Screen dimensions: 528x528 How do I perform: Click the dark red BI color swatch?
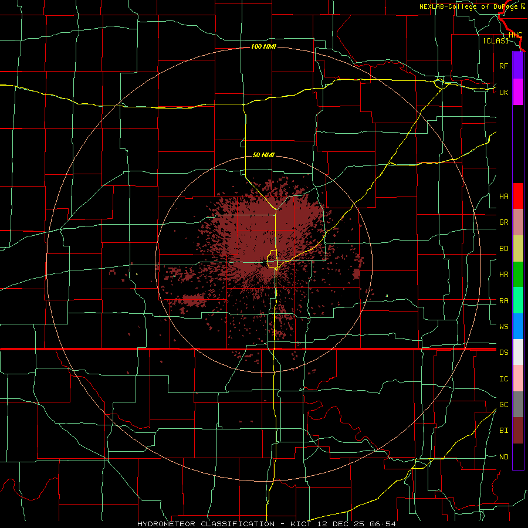(x=518, y=431)
